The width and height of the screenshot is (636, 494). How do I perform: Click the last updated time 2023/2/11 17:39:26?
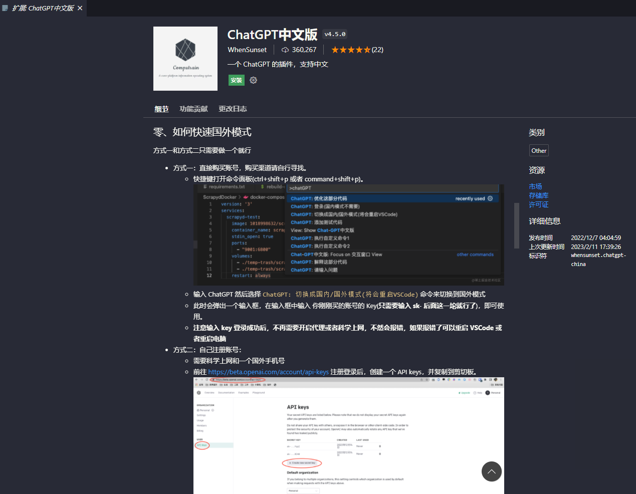(596, 247)
